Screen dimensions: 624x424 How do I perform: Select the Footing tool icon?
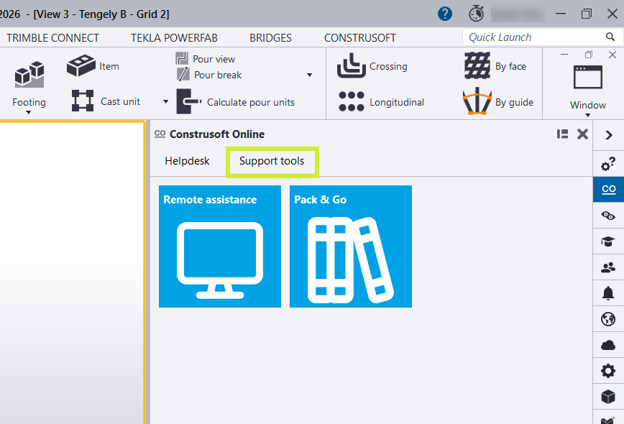(x=29, y=74)
